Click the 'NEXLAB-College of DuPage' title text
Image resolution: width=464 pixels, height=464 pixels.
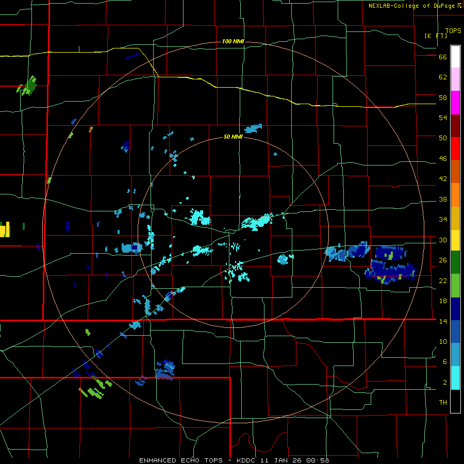pyautogui.click(x=413, y=6)
